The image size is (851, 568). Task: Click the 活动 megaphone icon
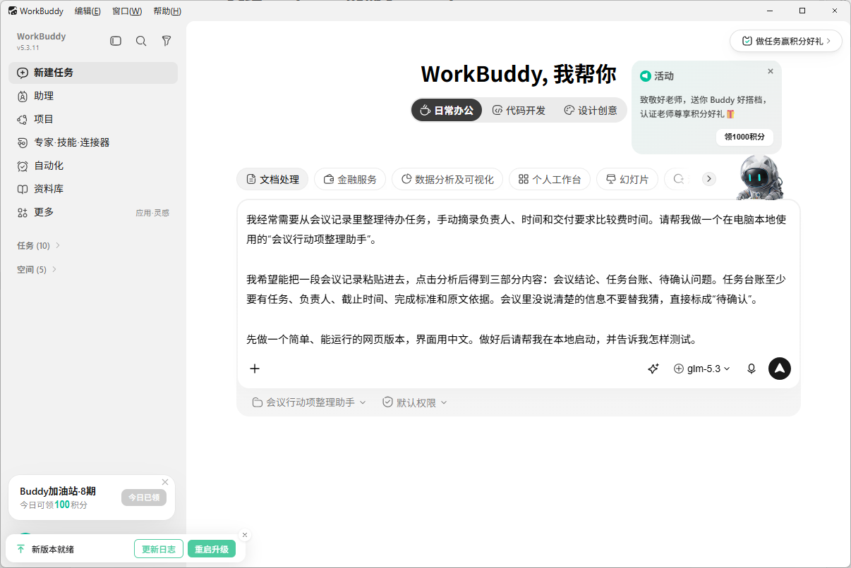(x=645, y=76)
